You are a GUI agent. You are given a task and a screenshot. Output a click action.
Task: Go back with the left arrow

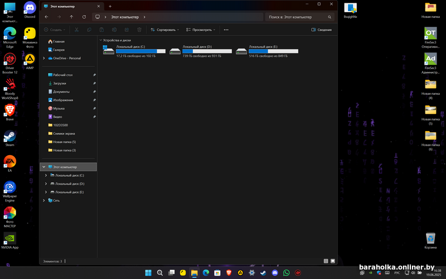pos(46,17)
